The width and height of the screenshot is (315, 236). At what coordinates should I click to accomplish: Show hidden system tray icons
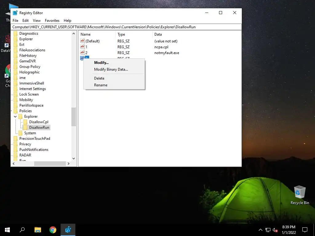coord(260,230)
